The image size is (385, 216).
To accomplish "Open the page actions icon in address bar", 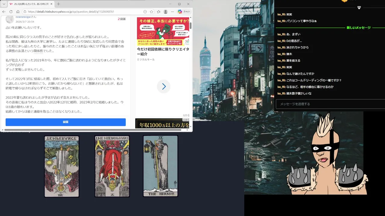I will 145,12.
